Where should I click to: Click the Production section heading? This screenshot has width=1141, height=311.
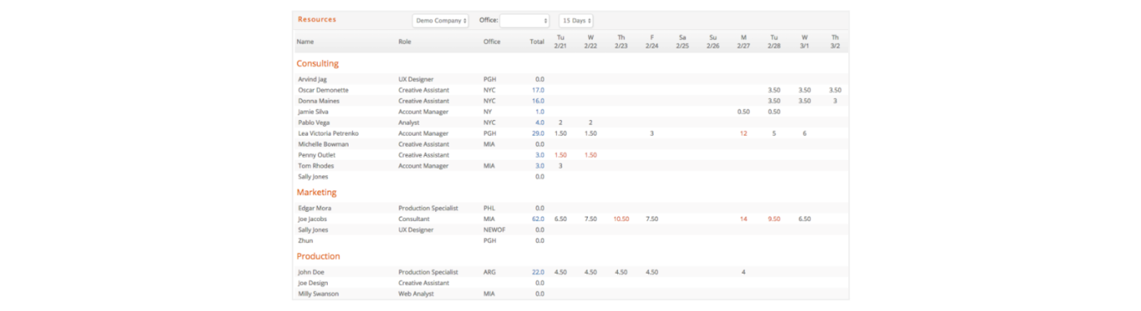tap(319, 257)
